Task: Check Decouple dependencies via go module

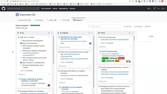Action: click(21, 65)
